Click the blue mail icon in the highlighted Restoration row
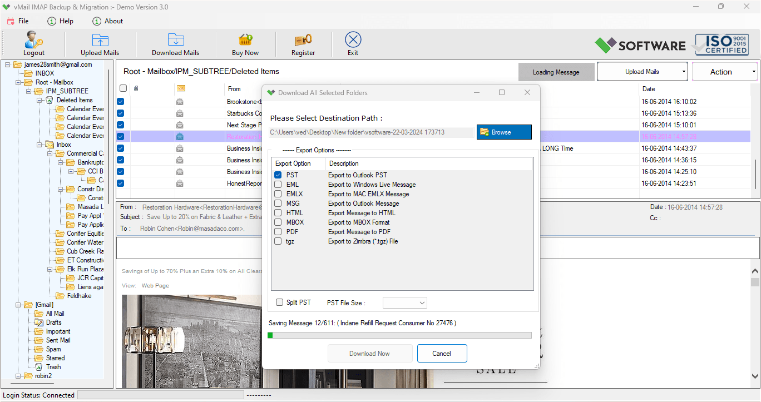This screenshot has height=402, width=761. click(180, 136)
